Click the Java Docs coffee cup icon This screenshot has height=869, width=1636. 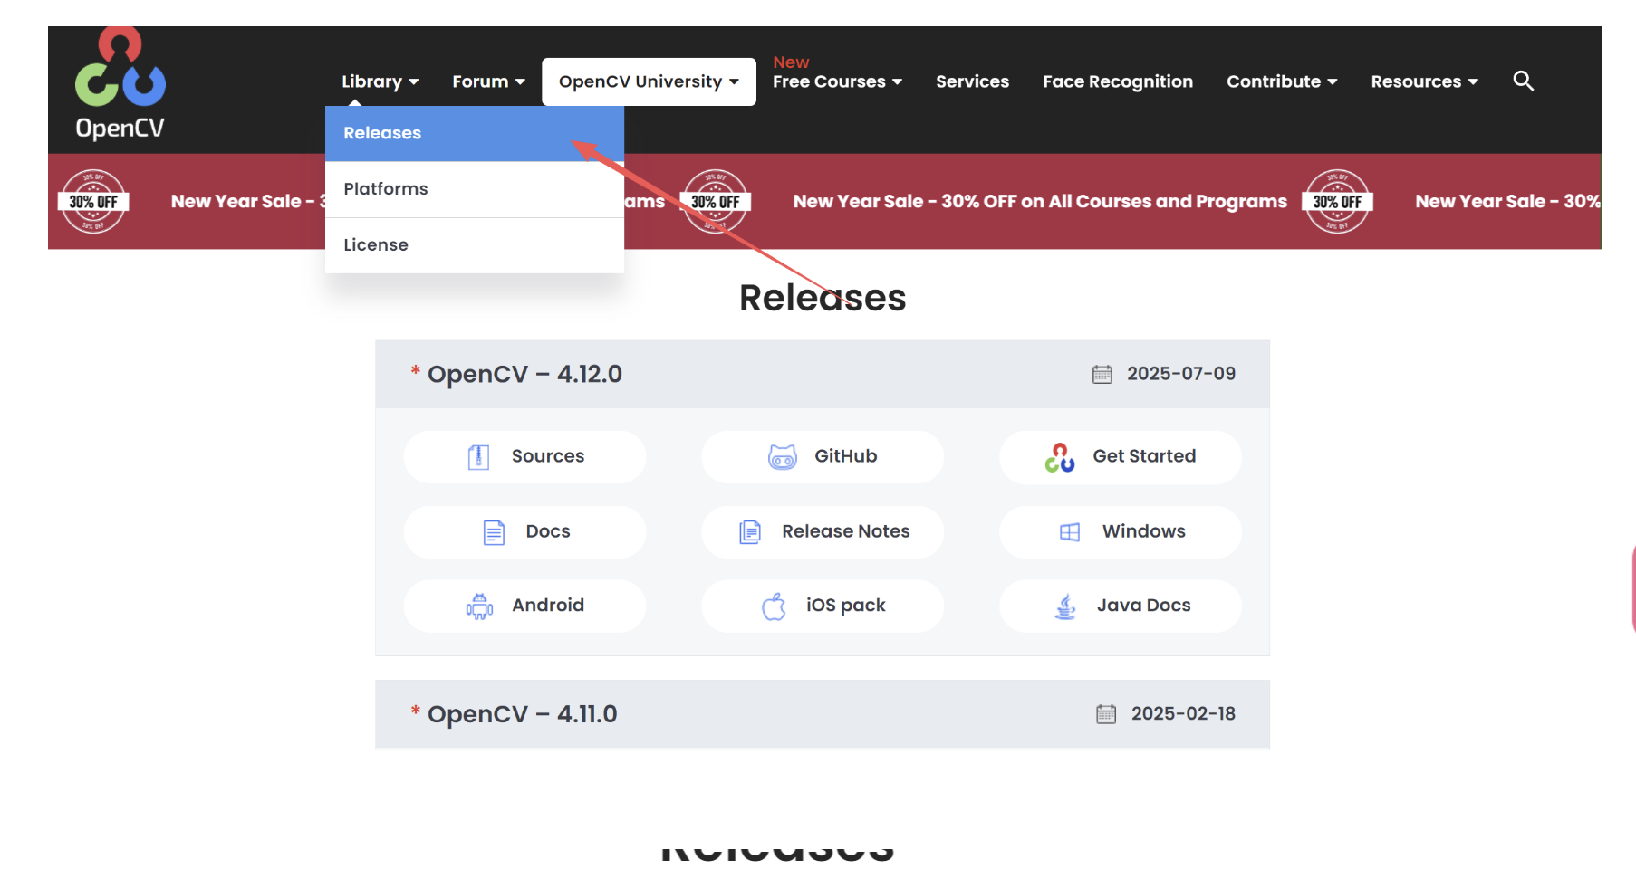pyautogui.click(x=1065, y=606)
